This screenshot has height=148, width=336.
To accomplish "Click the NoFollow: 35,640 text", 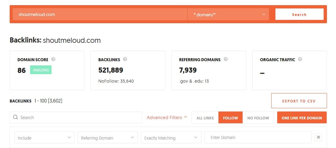I will [x=116, y=81].
